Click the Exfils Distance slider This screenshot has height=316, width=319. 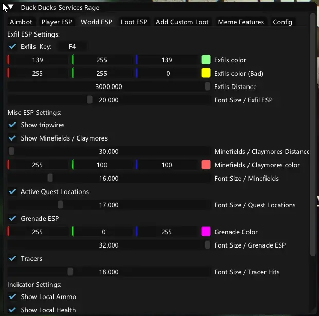coord(109,87)
